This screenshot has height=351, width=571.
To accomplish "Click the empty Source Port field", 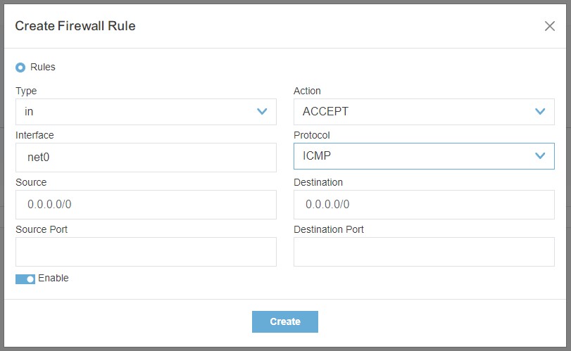I will pyautogui.click(x=146, y=252).
